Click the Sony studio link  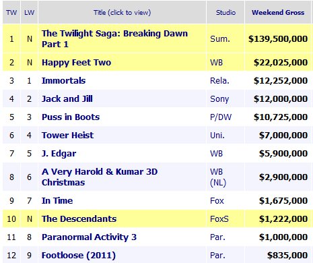219,99
